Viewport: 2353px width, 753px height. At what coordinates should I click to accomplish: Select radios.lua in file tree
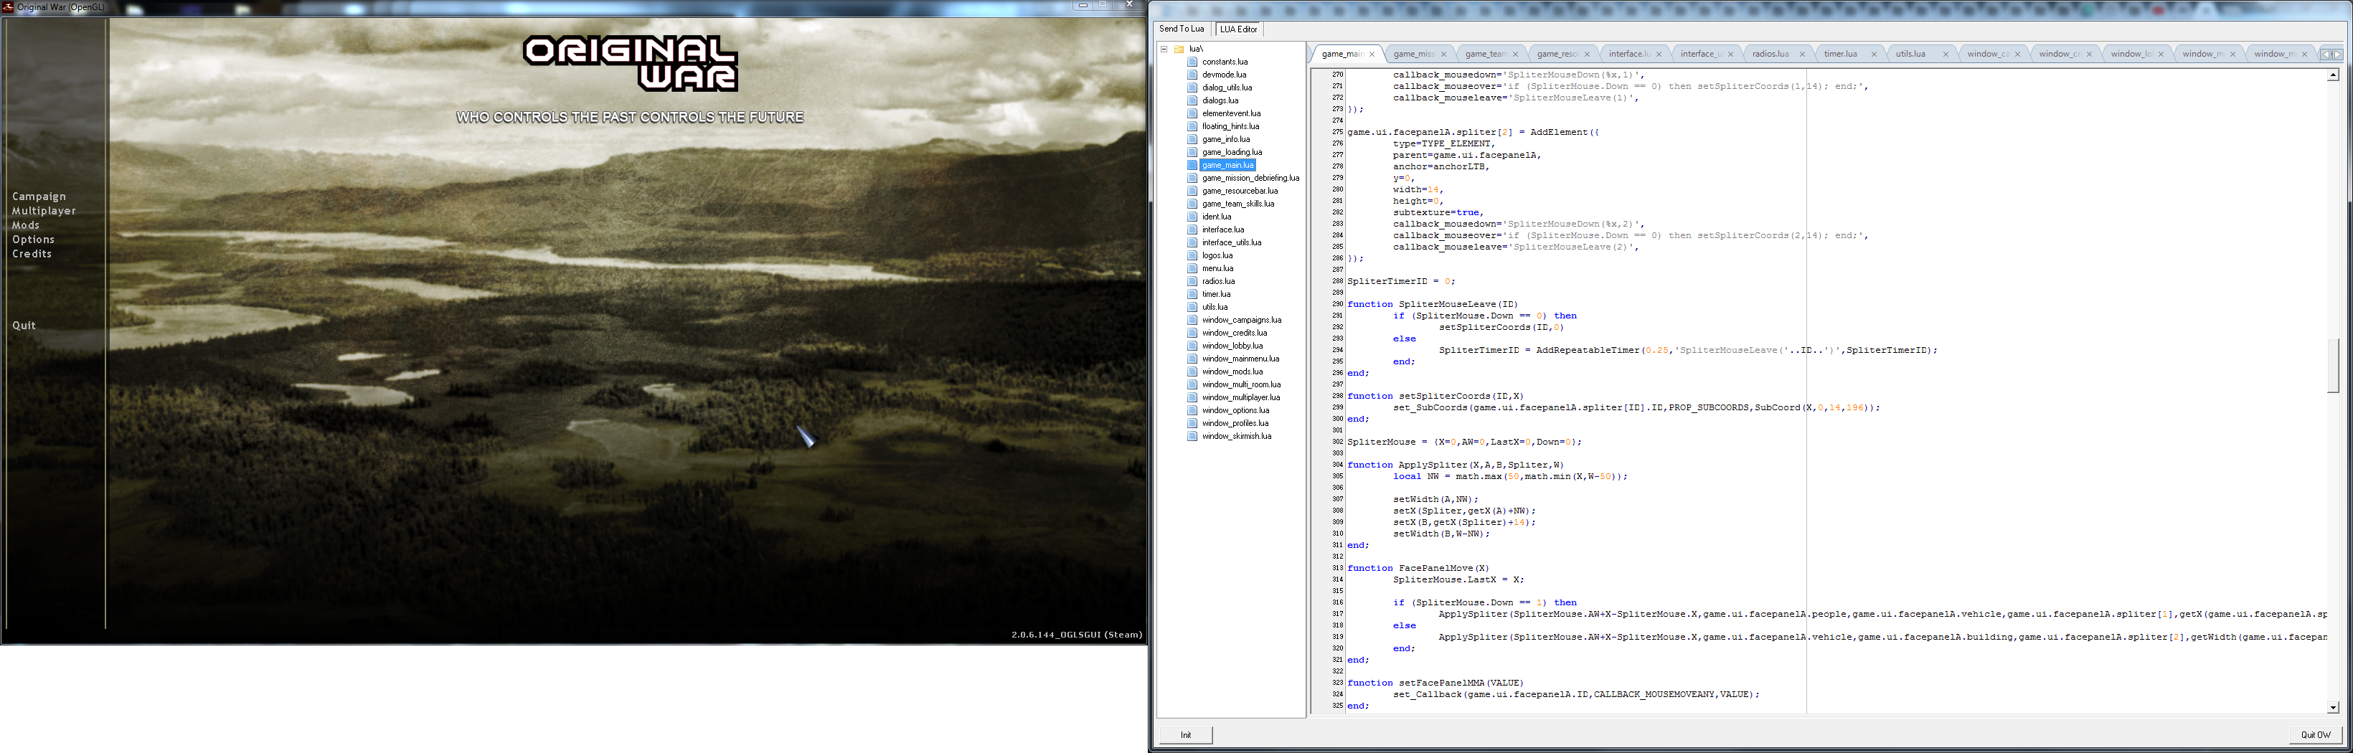(x=1219, y=281)
